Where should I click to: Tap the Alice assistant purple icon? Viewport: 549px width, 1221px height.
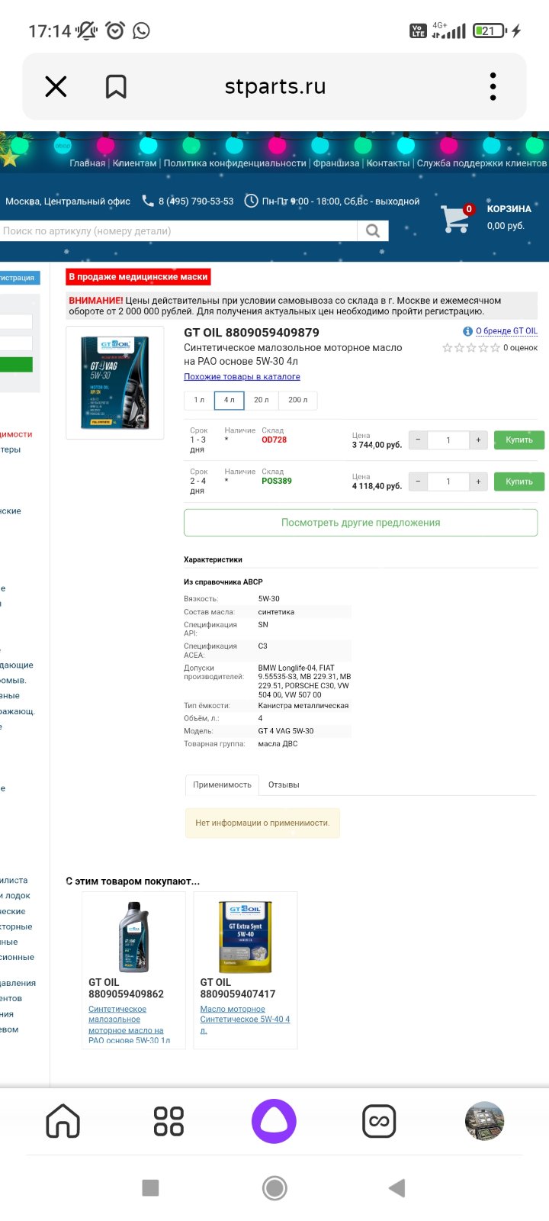click(x=274, y=1121)
